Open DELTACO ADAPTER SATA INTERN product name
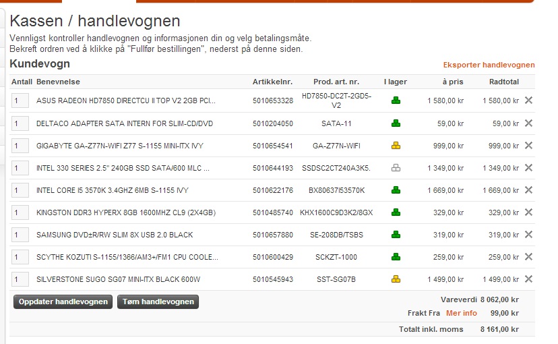 (x=125, y=123)
